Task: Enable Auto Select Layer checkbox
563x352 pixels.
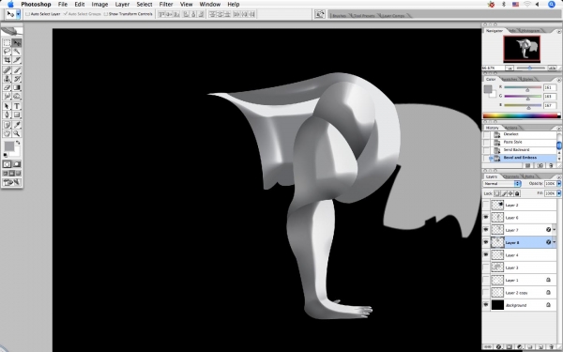Action: [x=27, y=14]
